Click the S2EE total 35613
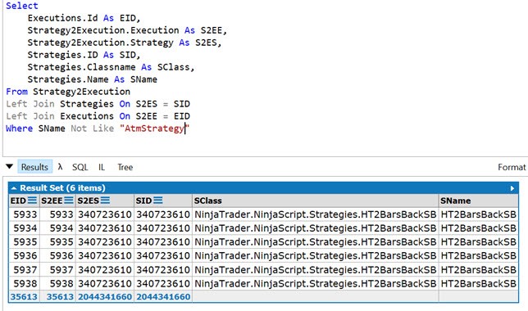The height and width of the screenshot is (311, 528). pos(60,296)
